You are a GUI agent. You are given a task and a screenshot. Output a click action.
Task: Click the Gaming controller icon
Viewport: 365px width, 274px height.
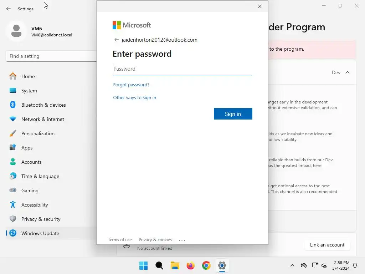coord(13,190)
